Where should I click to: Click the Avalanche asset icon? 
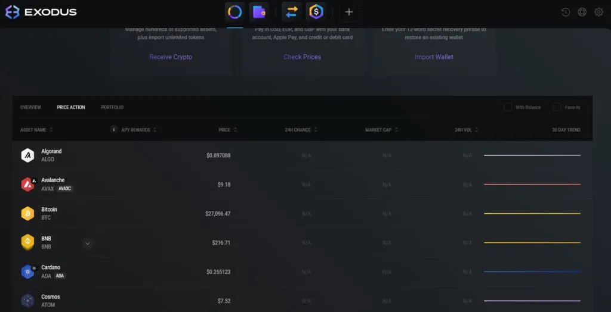pyautogui.click(x=27, y=185)
